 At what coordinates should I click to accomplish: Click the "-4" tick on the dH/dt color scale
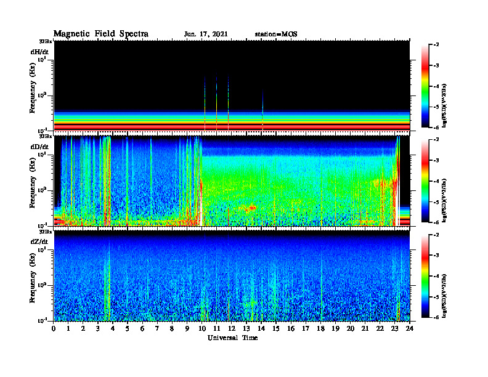coord(436,86)
